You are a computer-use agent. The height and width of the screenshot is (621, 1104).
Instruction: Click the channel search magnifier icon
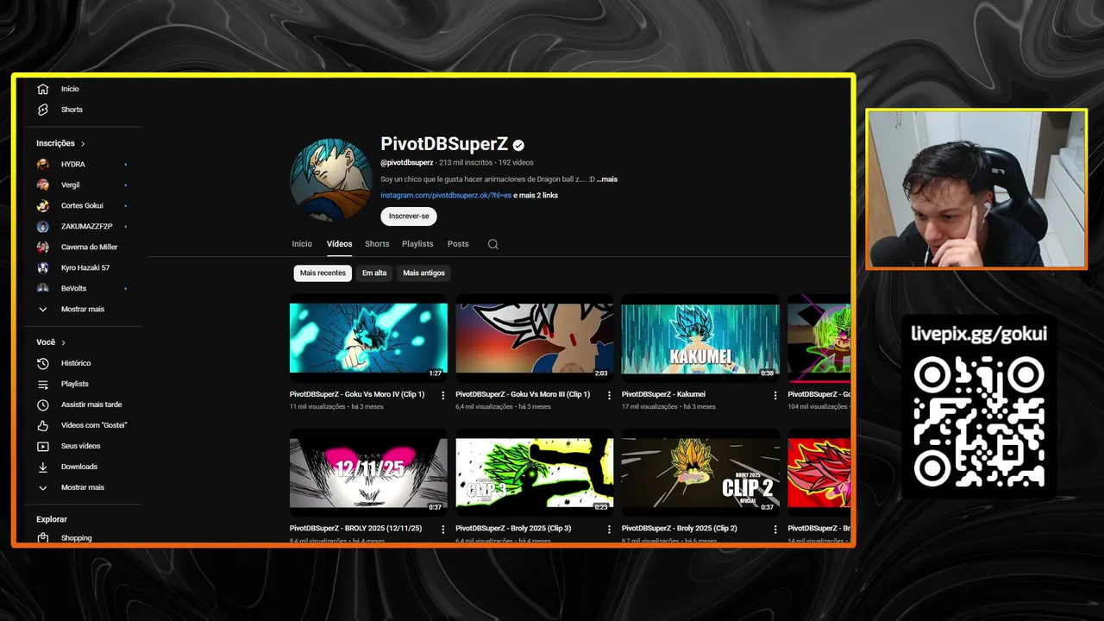tap(493, 244)
